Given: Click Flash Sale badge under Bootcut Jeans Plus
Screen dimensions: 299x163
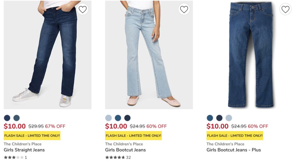Looking at the screenshot, I should [235, 136].
